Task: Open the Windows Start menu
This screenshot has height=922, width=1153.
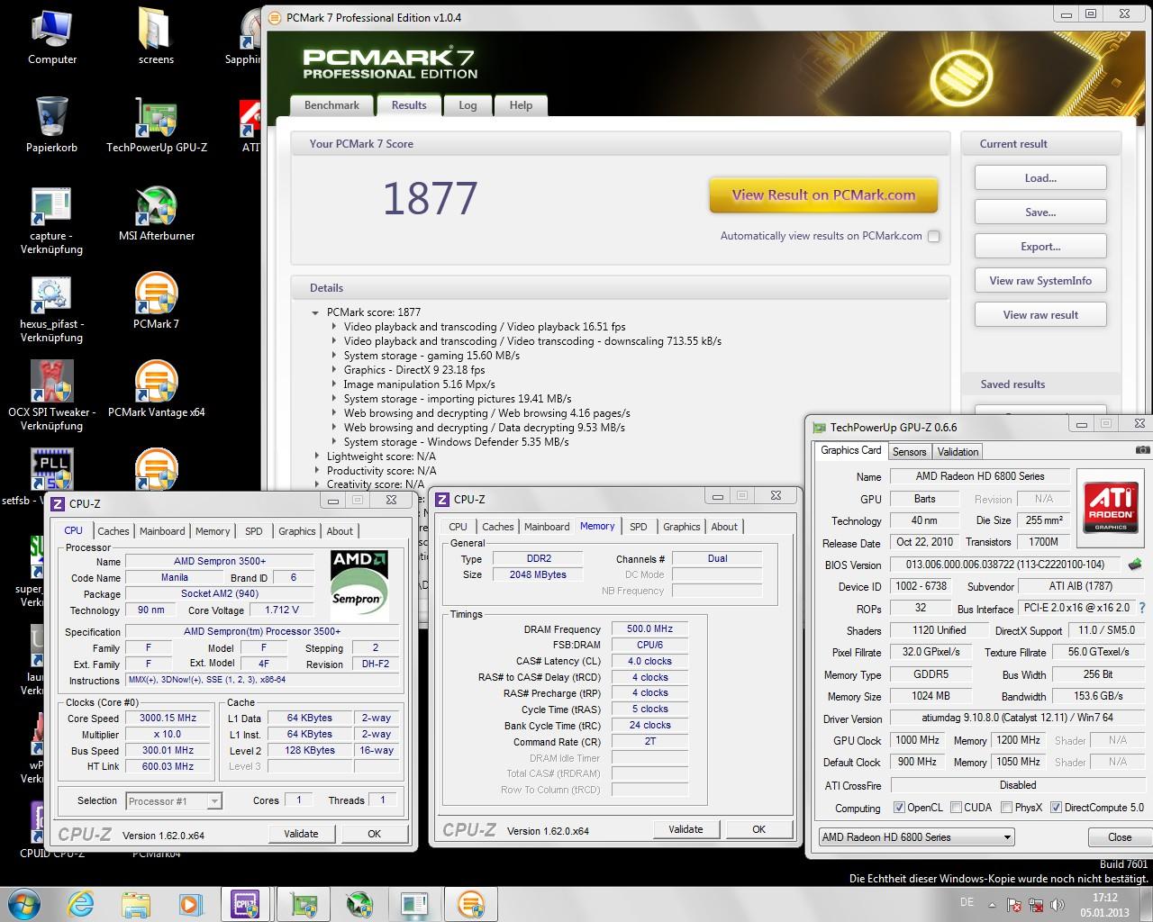Action: point(23,903)
